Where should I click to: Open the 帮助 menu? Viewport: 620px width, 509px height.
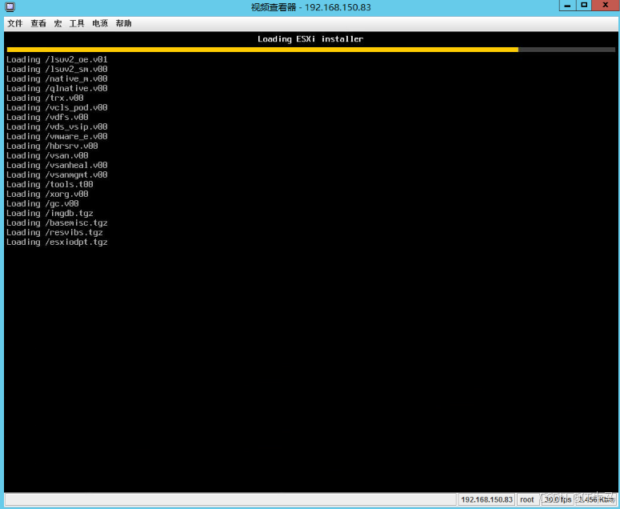pyautogui.click(x=123, y=23)
